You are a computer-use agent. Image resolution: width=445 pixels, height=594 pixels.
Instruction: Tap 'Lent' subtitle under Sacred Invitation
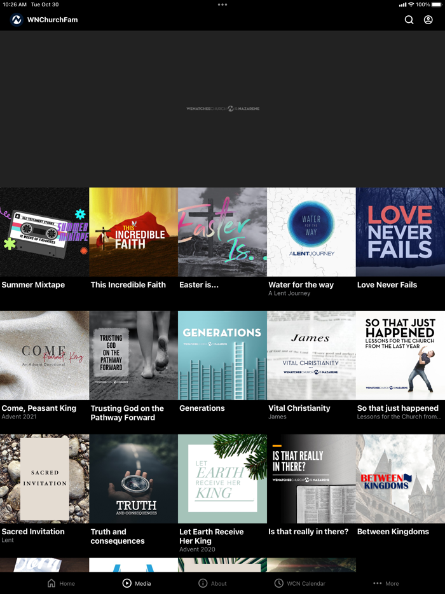coord(8,540)
